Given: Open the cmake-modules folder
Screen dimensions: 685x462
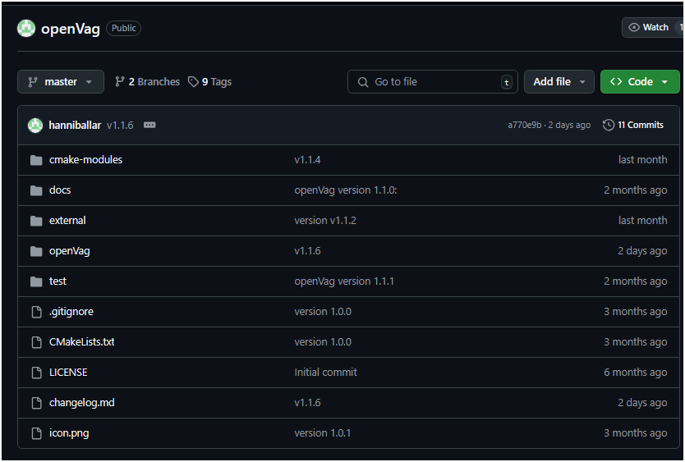Looking at the screenshot, I should 85,160.
